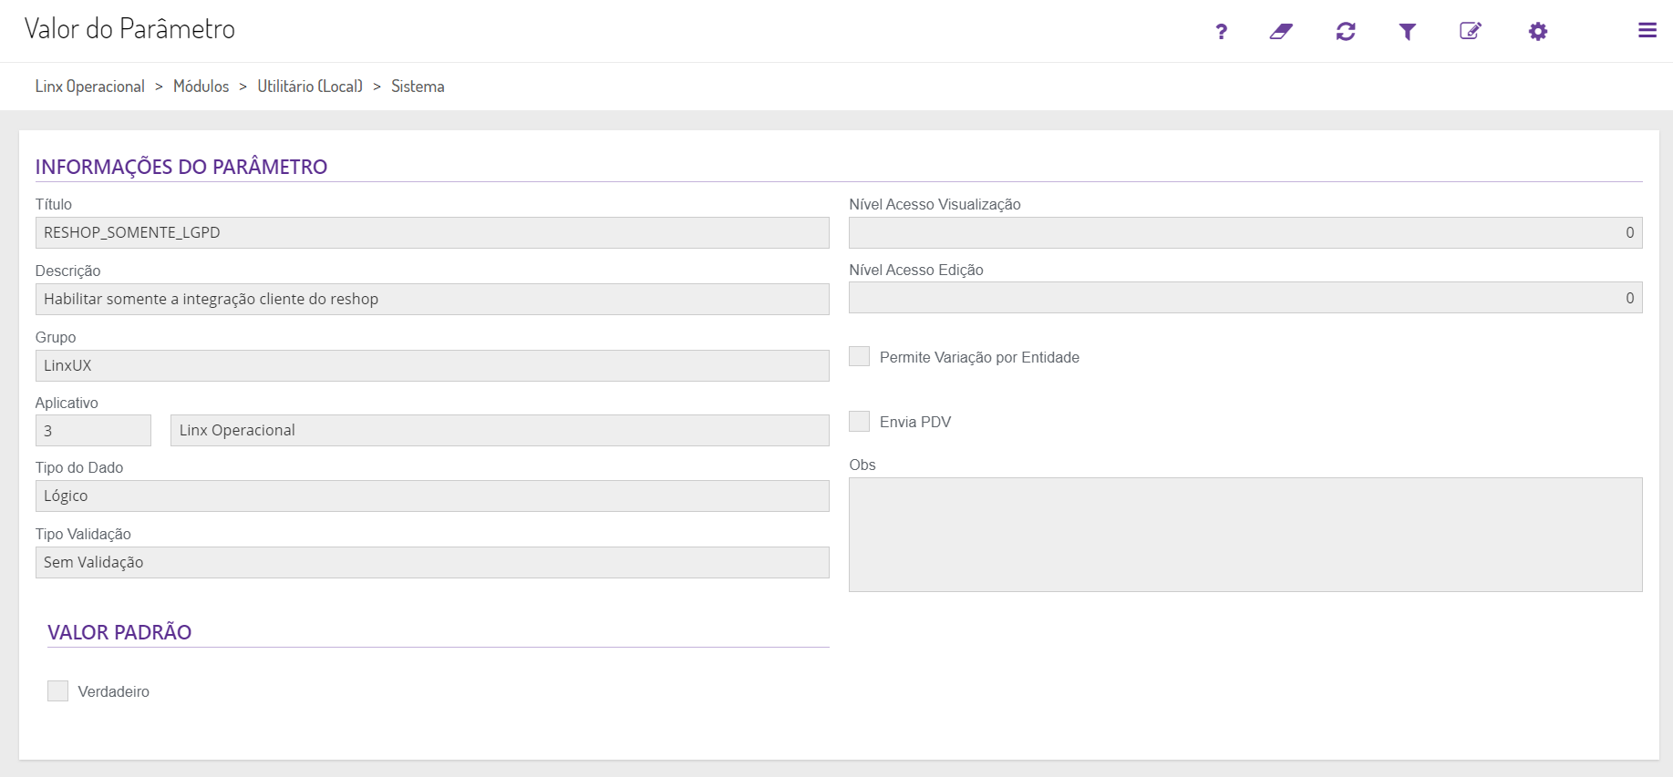The image size is (1673, 777).
Task: Click the Grupo field LinxUX
Action: pyautogui.click(x=432, y=366)
